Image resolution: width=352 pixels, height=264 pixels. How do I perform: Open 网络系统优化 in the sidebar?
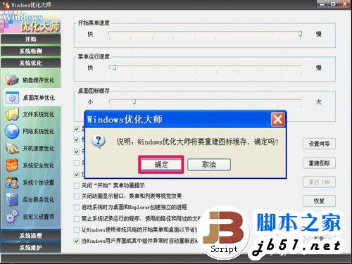[x=30, y=131]
